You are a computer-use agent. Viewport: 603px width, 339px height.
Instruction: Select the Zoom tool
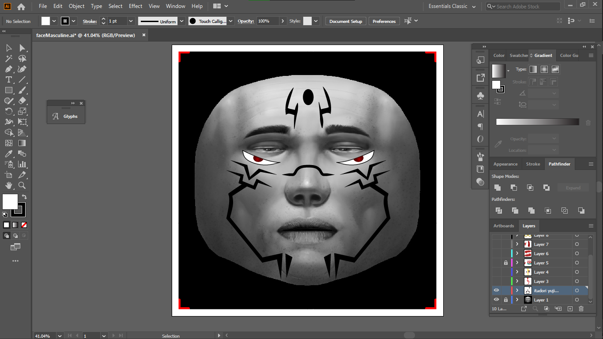click(22, 185)
